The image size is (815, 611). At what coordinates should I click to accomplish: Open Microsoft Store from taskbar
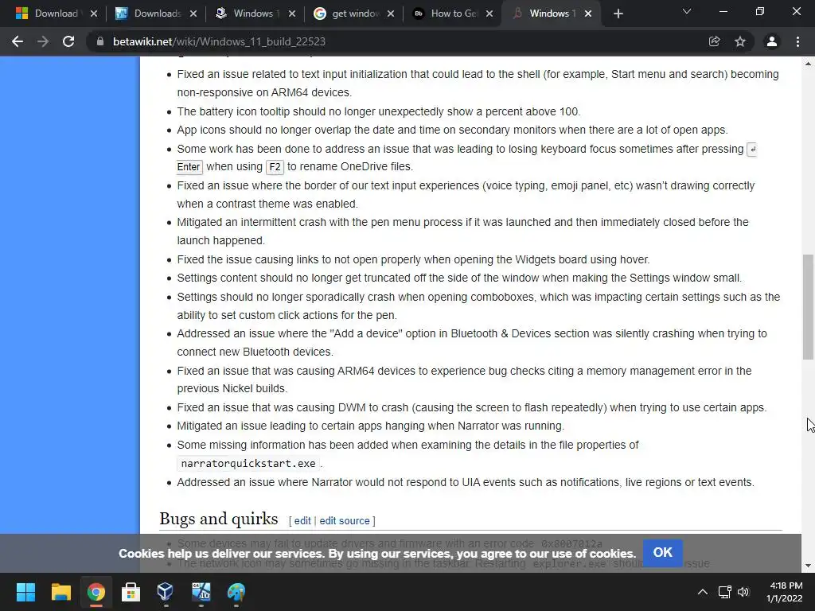coord(131,592)
